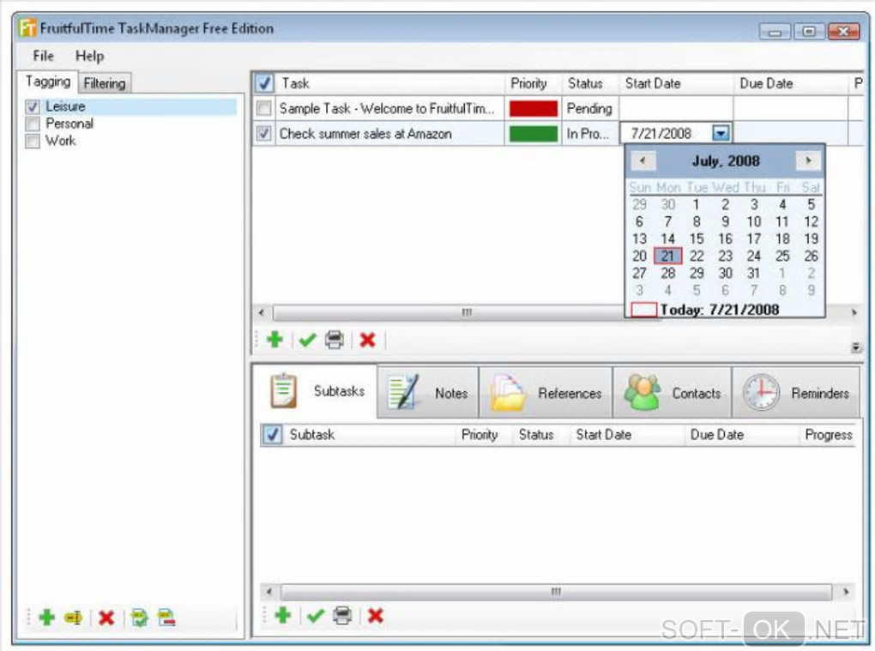Click the print subtasks printer icon
Viewport: 875px width, 651px height.
coord(342,615)
